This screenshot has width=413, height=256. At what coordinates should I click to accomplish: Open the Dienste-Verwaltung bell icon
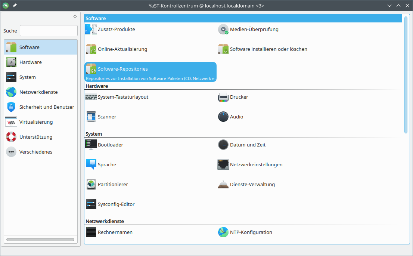[x=223, y=184]
